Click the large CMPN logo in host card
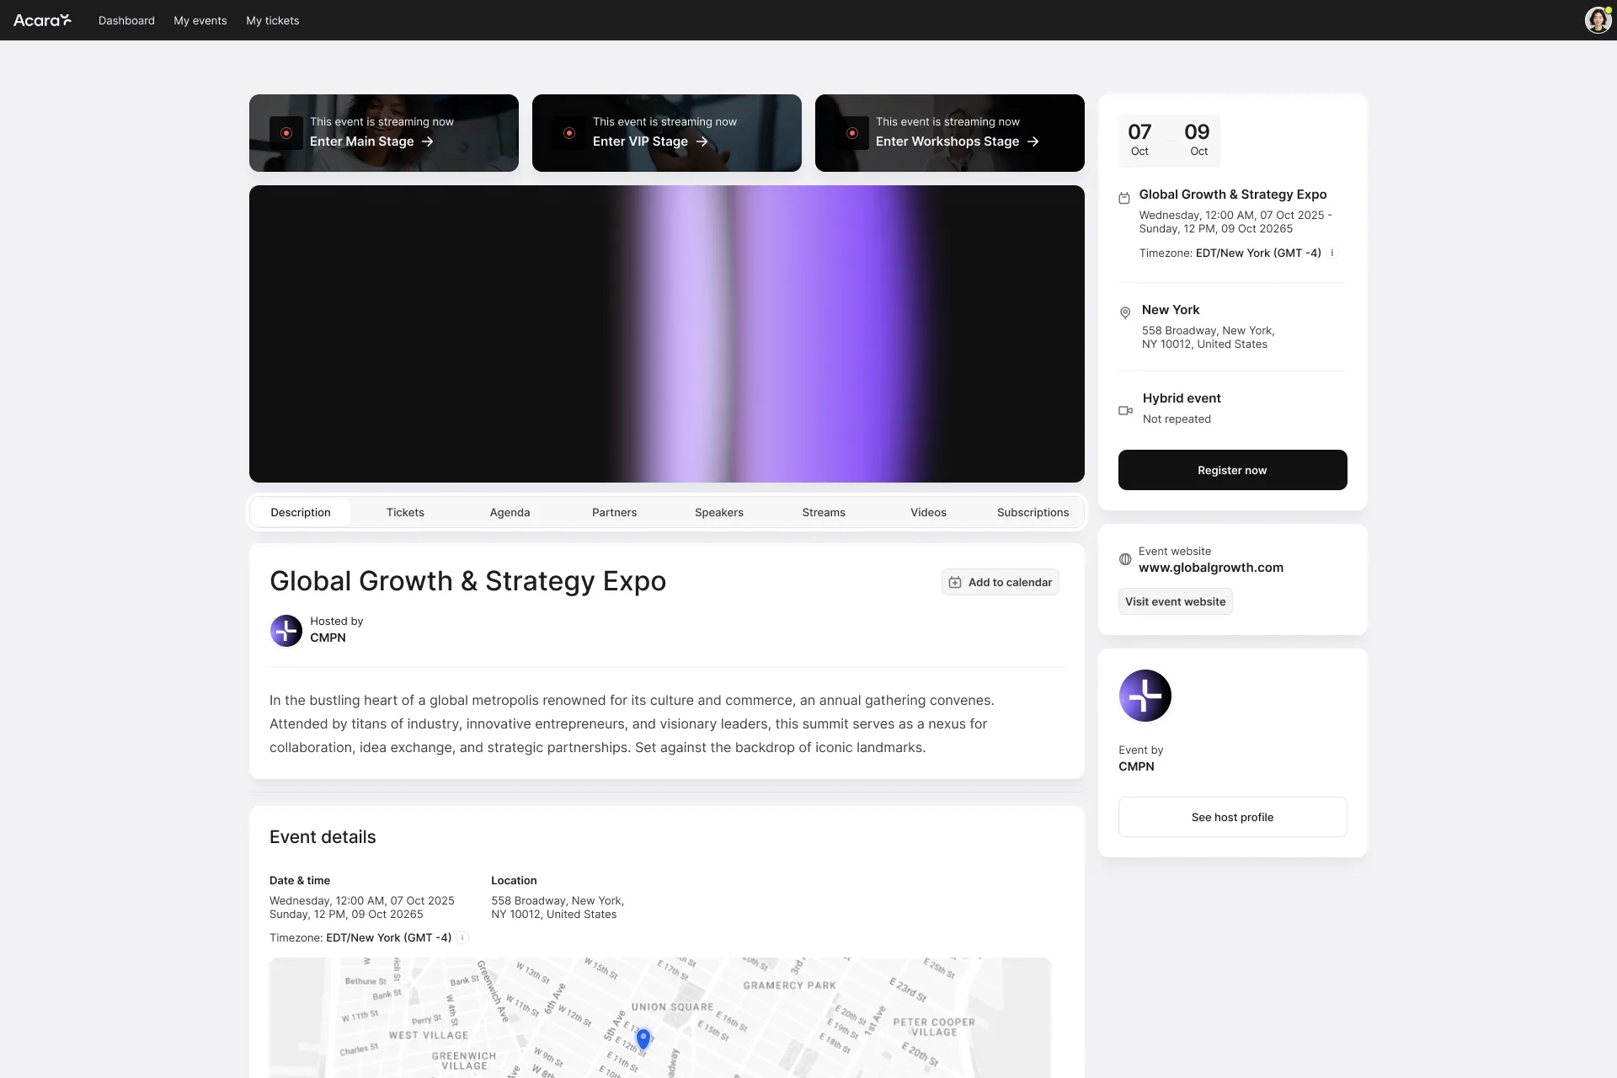Viewport: 1617px width, 1078px height. point(1145,696)
